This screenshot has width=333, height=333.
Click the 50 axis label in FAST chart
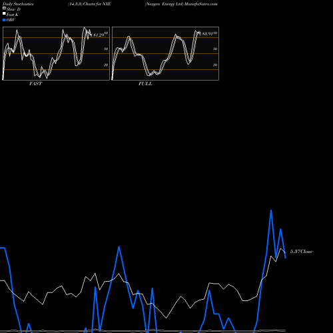click(x=106, y=49)
